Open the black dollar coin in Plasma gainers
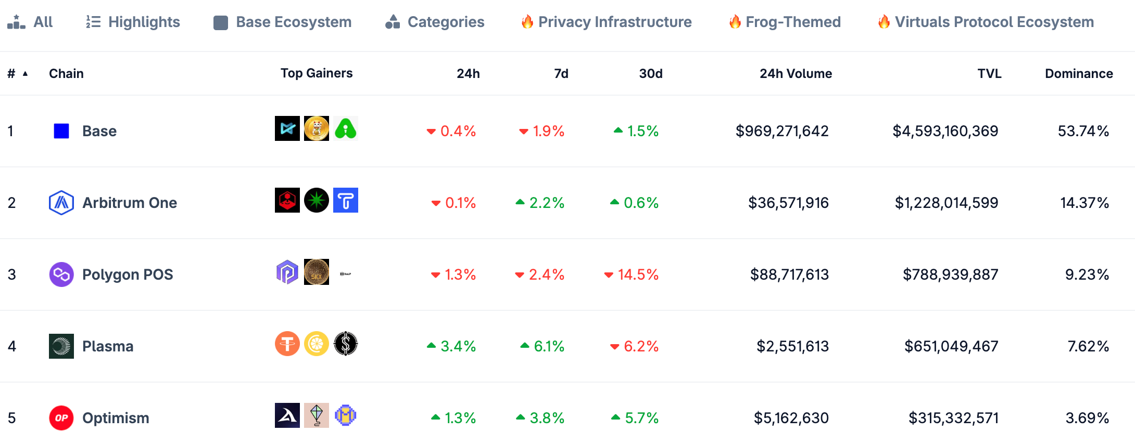Image resolution: width=1135 pixels, height=445 pixels. [x=346, y=344]
